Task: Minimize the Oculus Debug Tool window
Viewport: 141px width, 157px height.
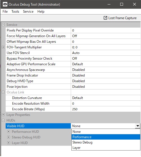Action: click(109, 4)
